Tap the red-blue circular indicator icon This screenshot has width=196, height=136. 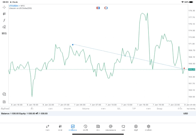pyautogui.click(x=106, y=8)
